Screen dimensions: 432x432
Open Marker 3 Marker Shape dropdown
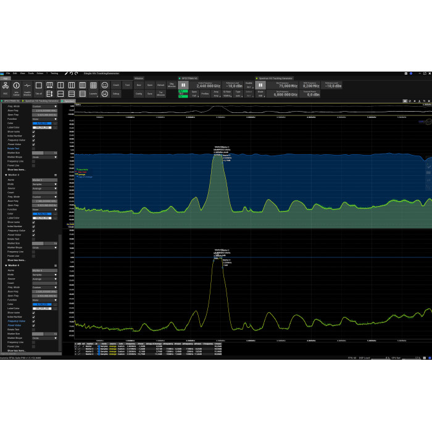click(x=44, y=247)
